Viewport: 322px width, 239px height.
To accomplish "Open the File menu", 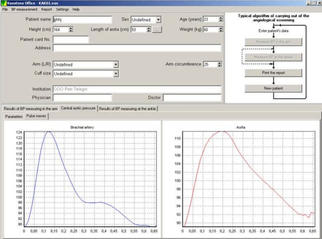I will [x=5, y=9].
